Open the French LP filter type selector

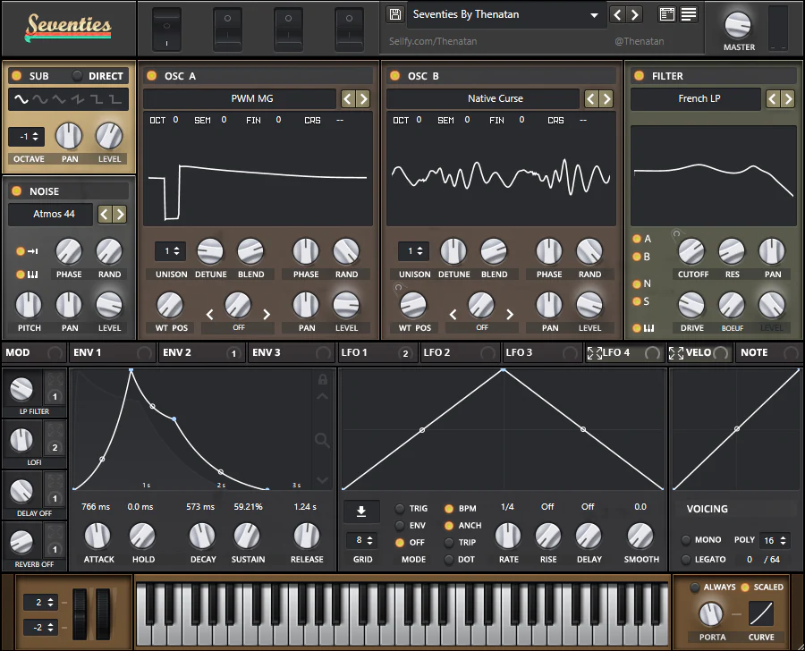[695, 99]
